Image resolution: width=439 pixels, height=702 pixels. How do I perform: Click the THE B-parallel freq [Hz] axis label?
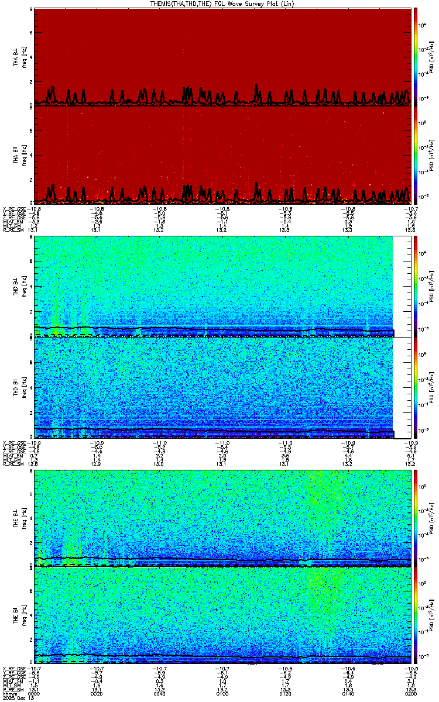pos(24,616)
